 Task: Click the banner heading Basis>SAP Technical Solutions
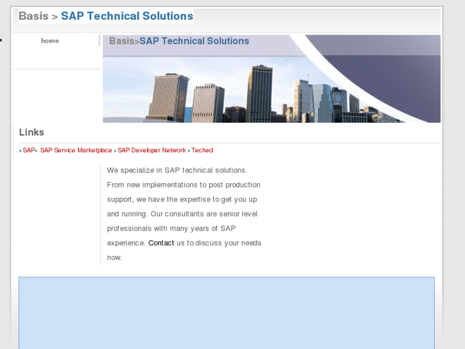click(x=179, y=41)
